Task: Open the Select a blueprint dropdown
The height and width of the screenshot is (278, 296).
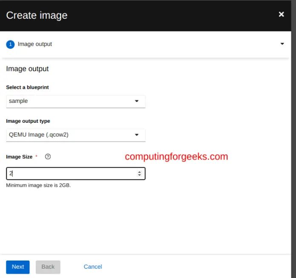Action: tap(76, 101)
